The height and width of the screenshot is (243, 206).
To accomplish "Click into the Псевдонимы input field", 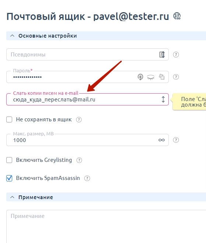I will 82,55.
